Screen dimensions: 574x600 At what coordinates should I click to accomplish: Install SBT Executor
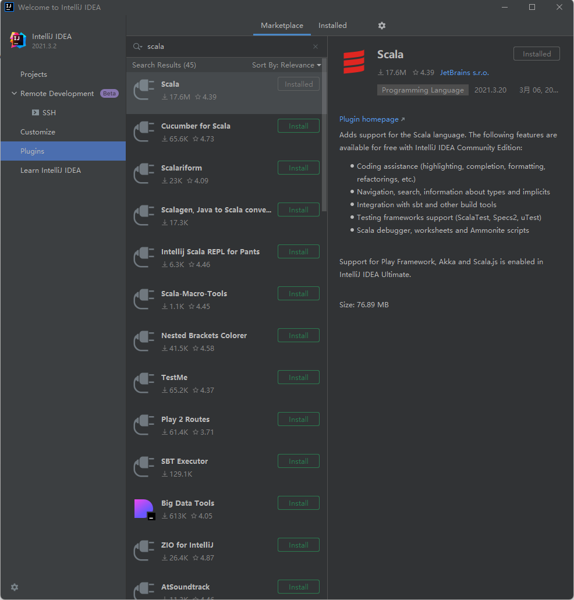point(299,461)
